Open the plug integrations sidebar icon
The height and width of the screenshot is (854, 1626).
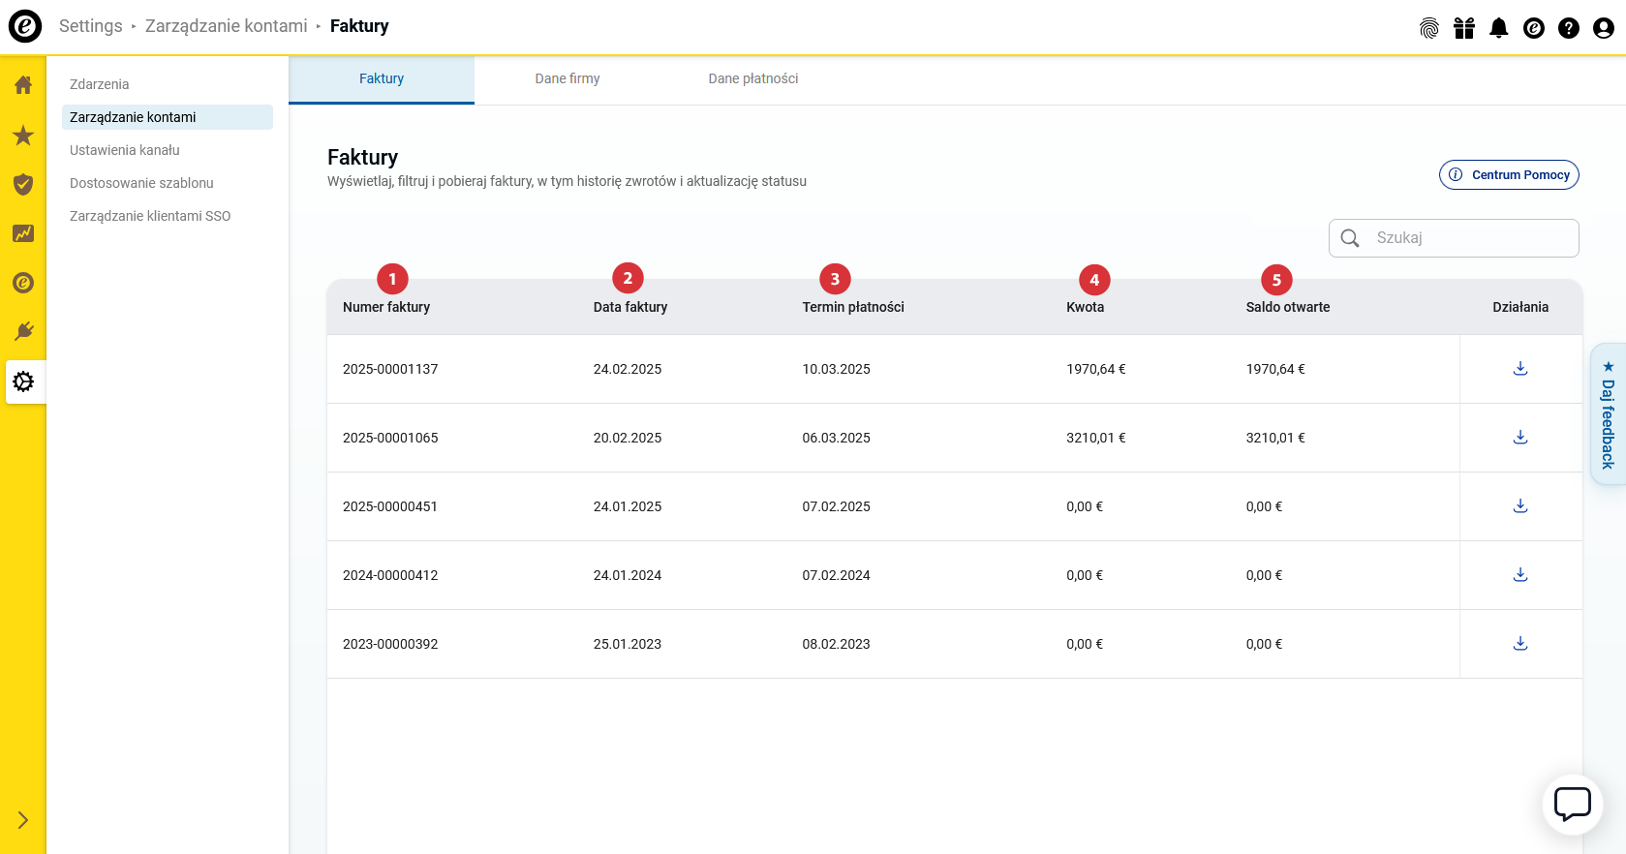pyautogui.click(x=23, y=332)
